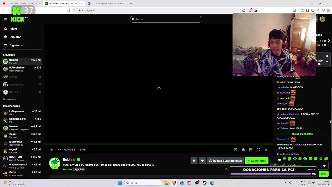
Task: Unpin the pinned chat message icon
Action: coord(327,56)
